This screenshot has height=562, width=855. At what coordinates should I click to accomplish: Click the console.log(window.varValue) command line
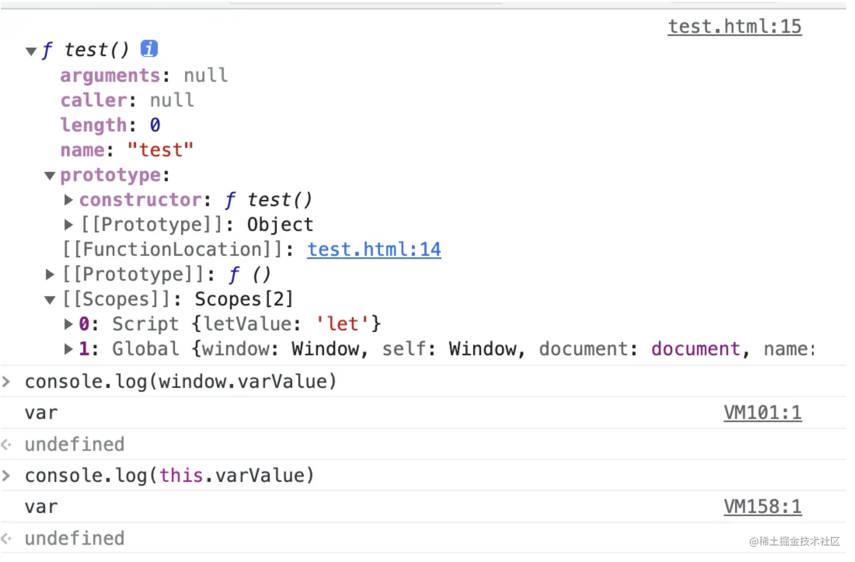pyautogui.click(x=180, y=382)
